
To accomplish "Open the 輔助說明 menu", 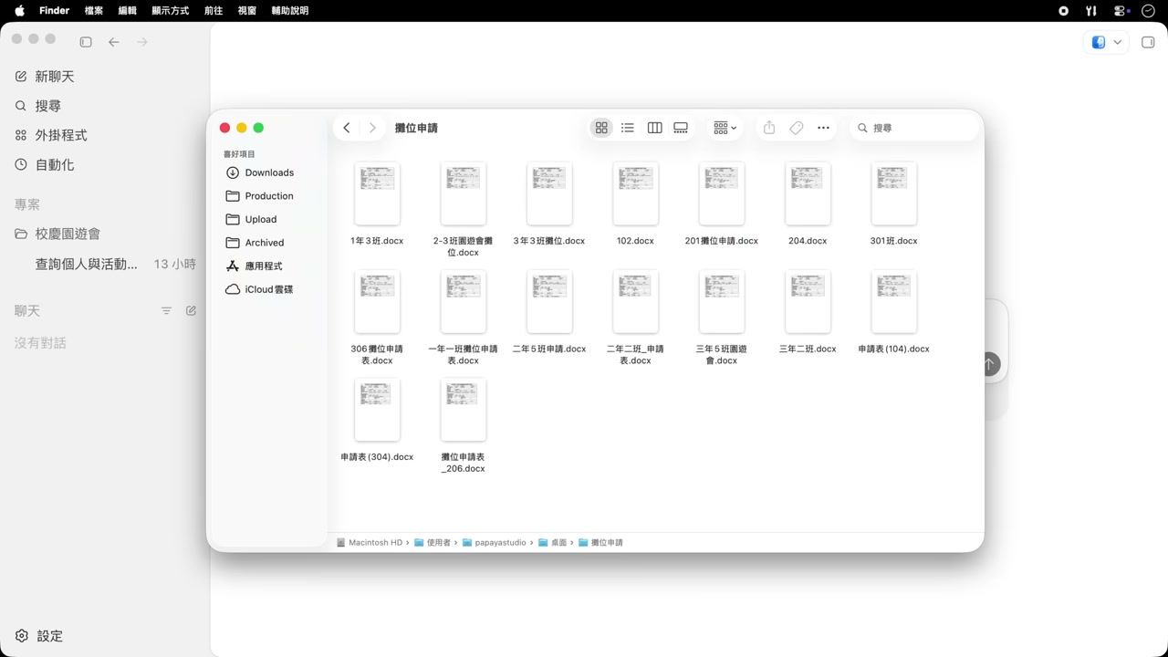I will [290, 11].
